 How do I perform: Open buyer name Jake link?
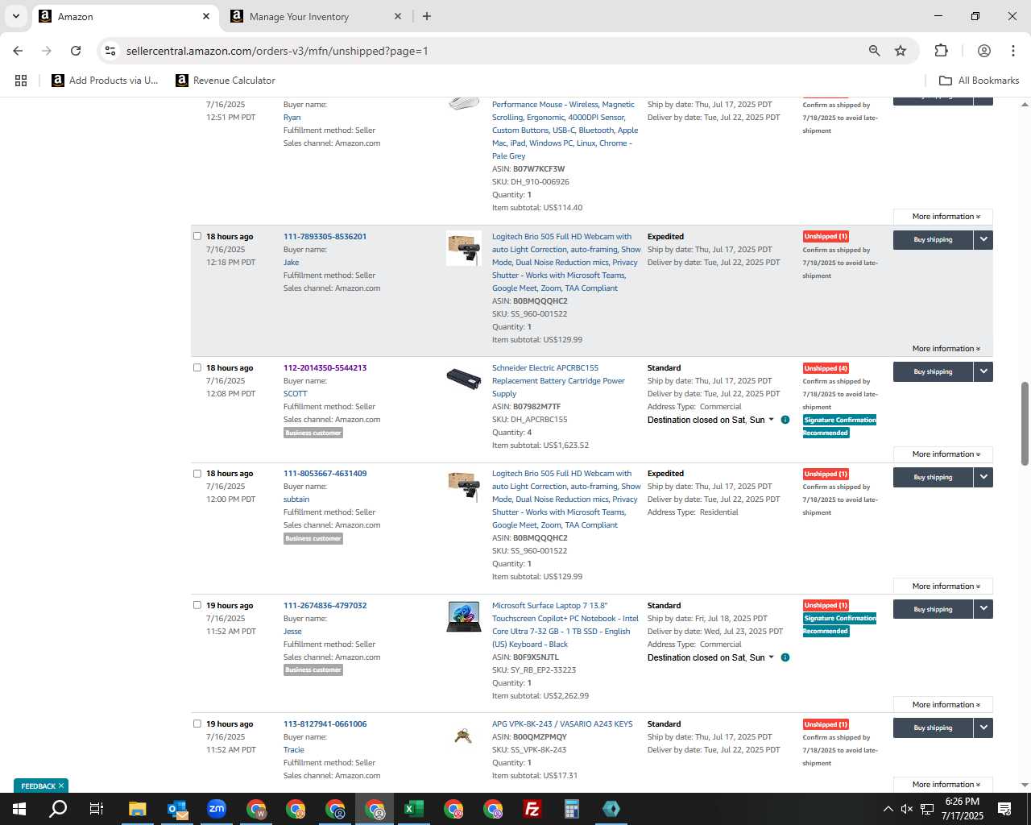pyautogui.click(x=291, y=263)
